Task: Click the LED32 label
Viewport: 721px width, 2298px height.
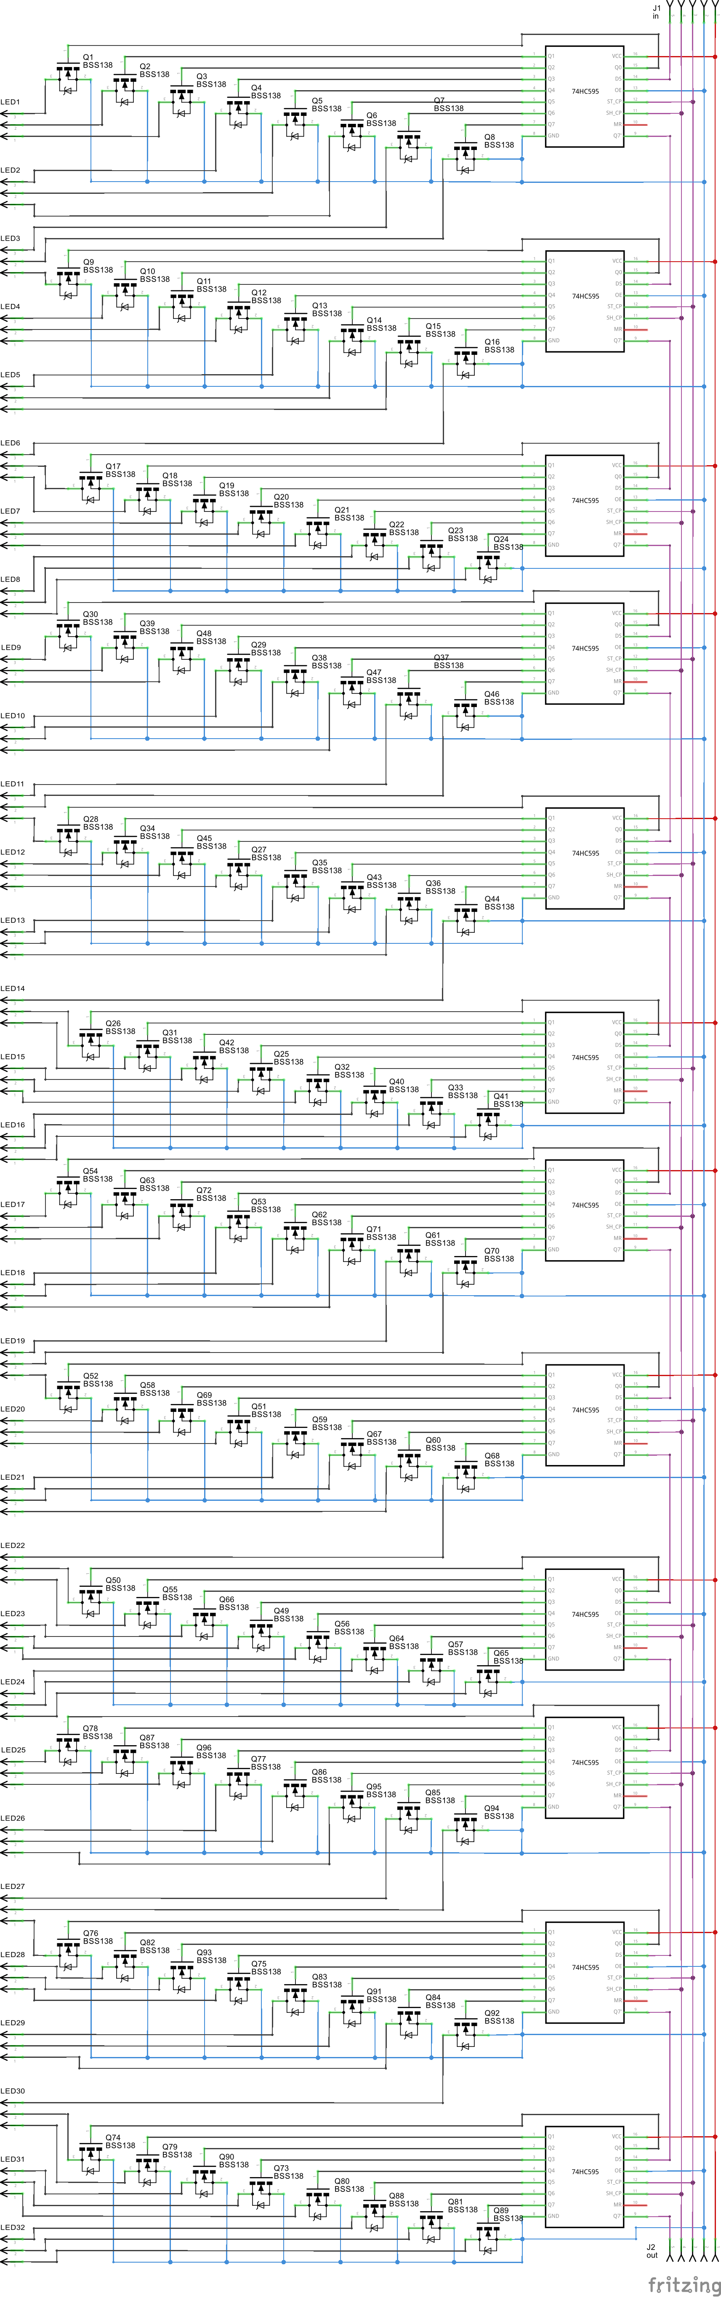Action: click(x=13, y=2228)
